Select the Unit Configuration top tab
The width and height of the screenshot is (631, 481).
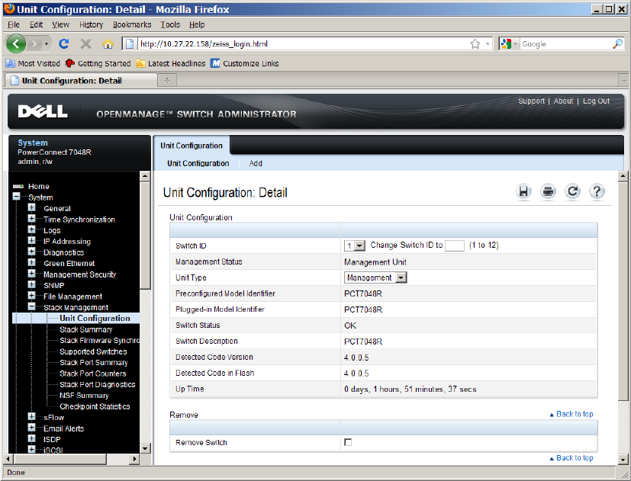click(192, 146)
